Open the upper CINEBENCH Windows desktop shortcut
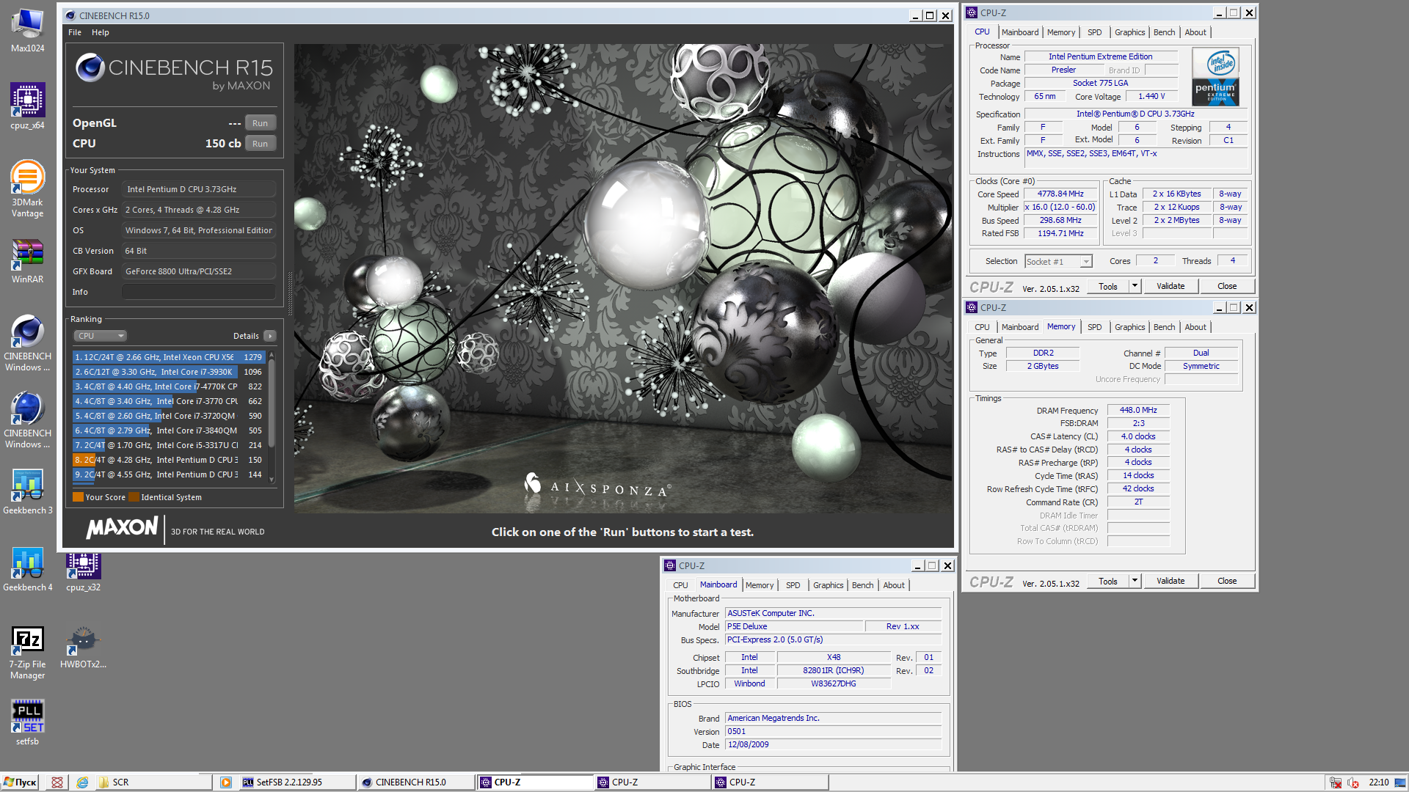Image resolution: width=1409 pixels, height=792 pixels. click(x=27, y=342)
